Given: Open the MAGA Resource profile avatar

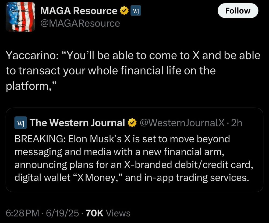Looking at the screenshot, I should point(20,17).
